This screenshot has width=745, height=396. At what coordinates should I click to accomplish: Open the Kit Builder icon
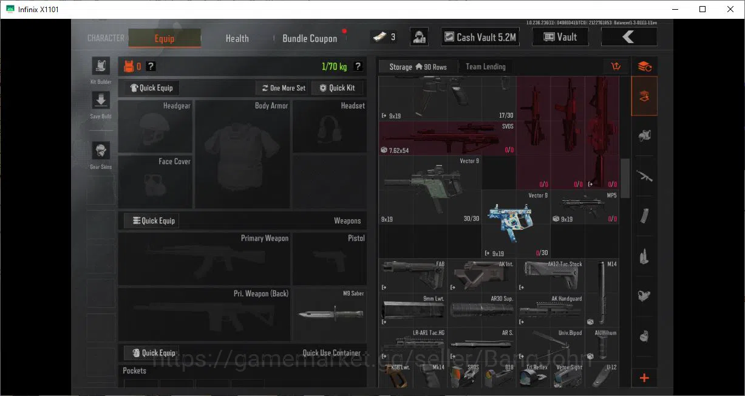pyautogui.click(x=100, y=67)
